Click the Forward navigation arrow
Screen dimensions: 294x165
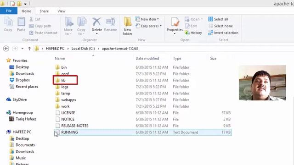point(15,49)
